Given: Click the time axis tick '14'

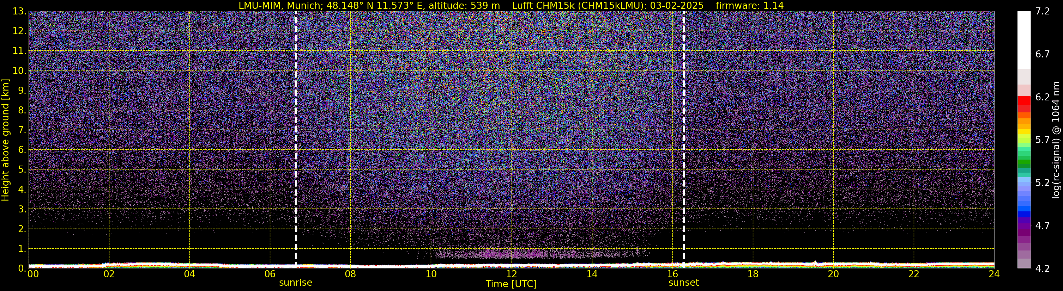Looking at the screenshot, I should [592, 274].
